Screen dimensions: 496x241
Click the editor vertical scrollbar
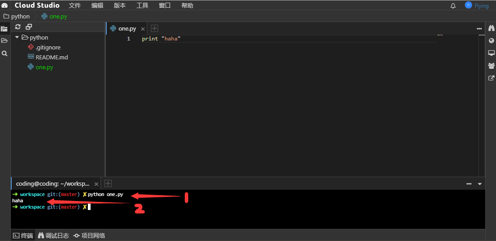click(x=482, y=106)
